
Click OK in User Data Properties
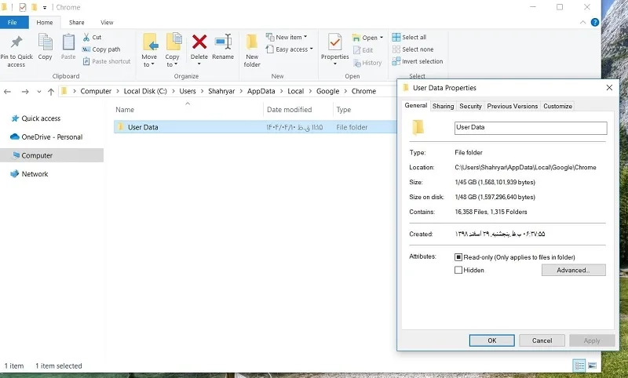492,340
